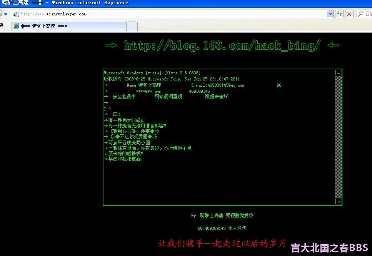
Task: Click the red scrolling text at bottom
Action: 222,243
